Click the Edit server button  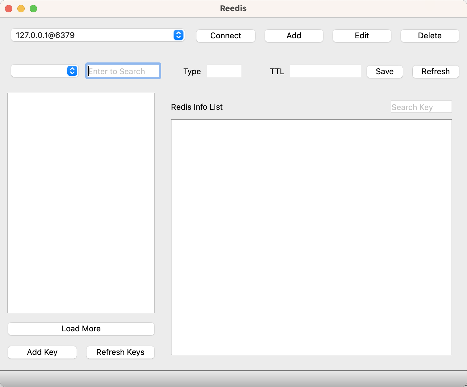coord(362,36)
